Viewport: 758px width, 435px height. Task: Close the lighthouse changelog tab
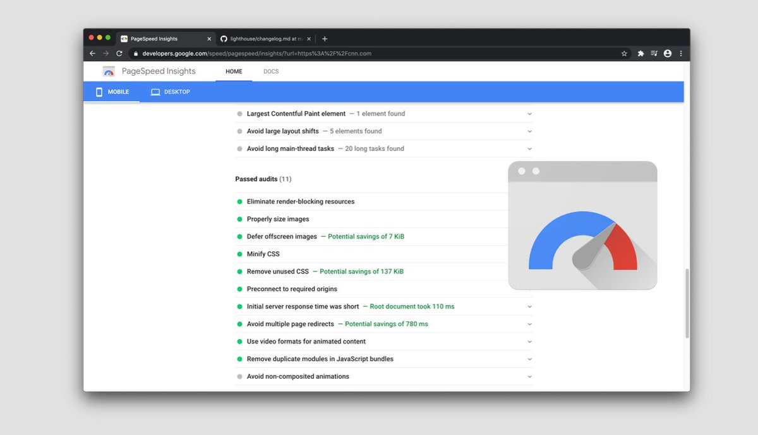coord(308,39)
